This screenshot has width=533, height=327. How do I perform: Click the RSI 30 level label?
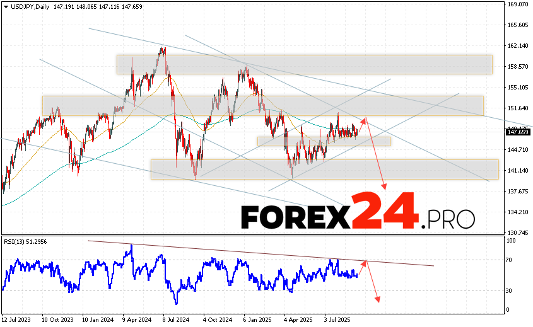point(510,290)
